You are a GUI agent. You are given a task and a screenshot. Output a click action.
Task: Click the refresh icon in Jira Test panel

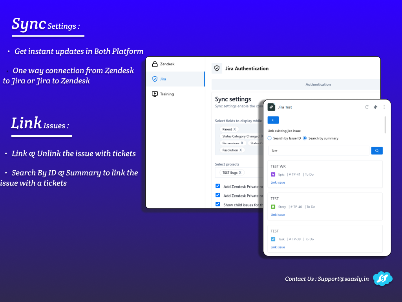pyautogui.click(x=367, y=107)
